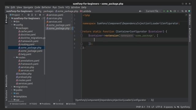Click the stop process icon in toolbar

point(178,11)
